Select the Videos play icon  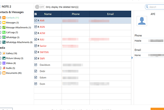pos(4,63)
